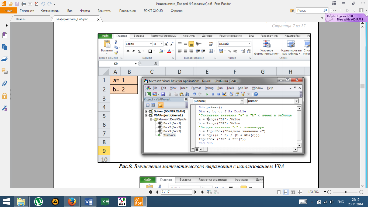
Task: Print the PDF using the printer icon
Action: click(x=23, y=4)
